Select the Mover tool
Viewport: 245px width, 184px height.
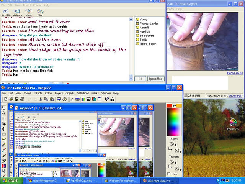click(x=4, y=129)
